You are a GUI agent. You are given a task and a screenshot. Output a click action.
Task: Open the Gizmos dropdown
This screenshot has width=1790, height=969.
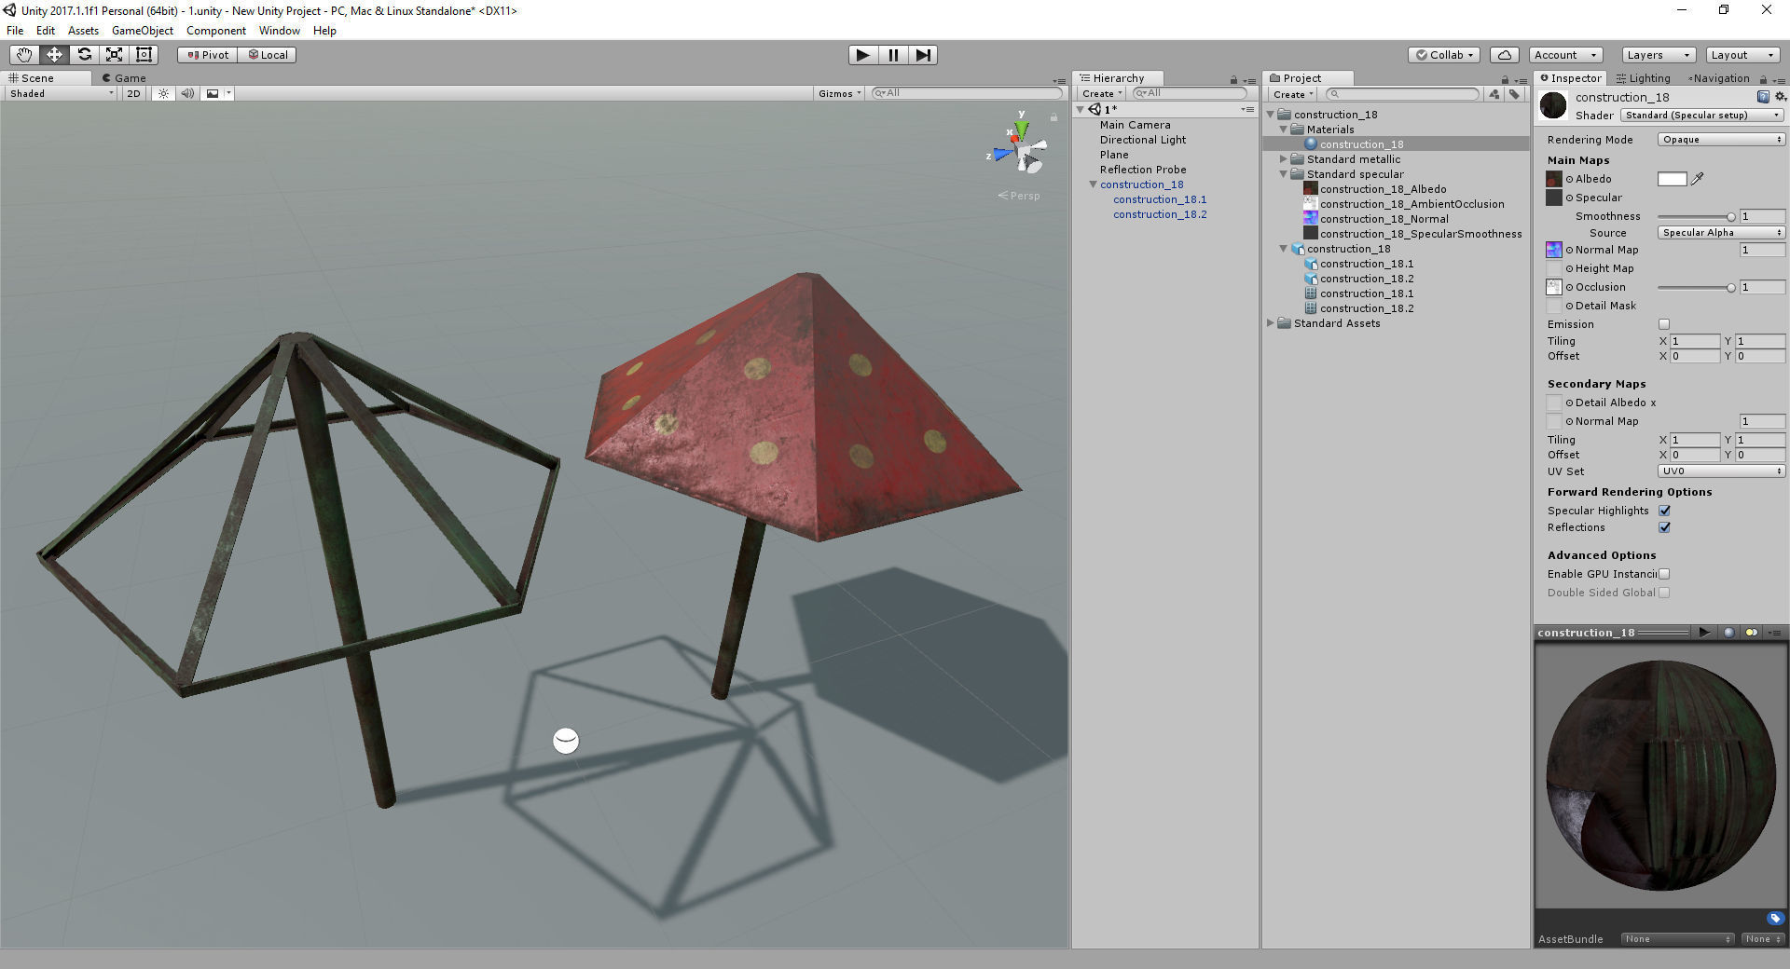(839, 93)
